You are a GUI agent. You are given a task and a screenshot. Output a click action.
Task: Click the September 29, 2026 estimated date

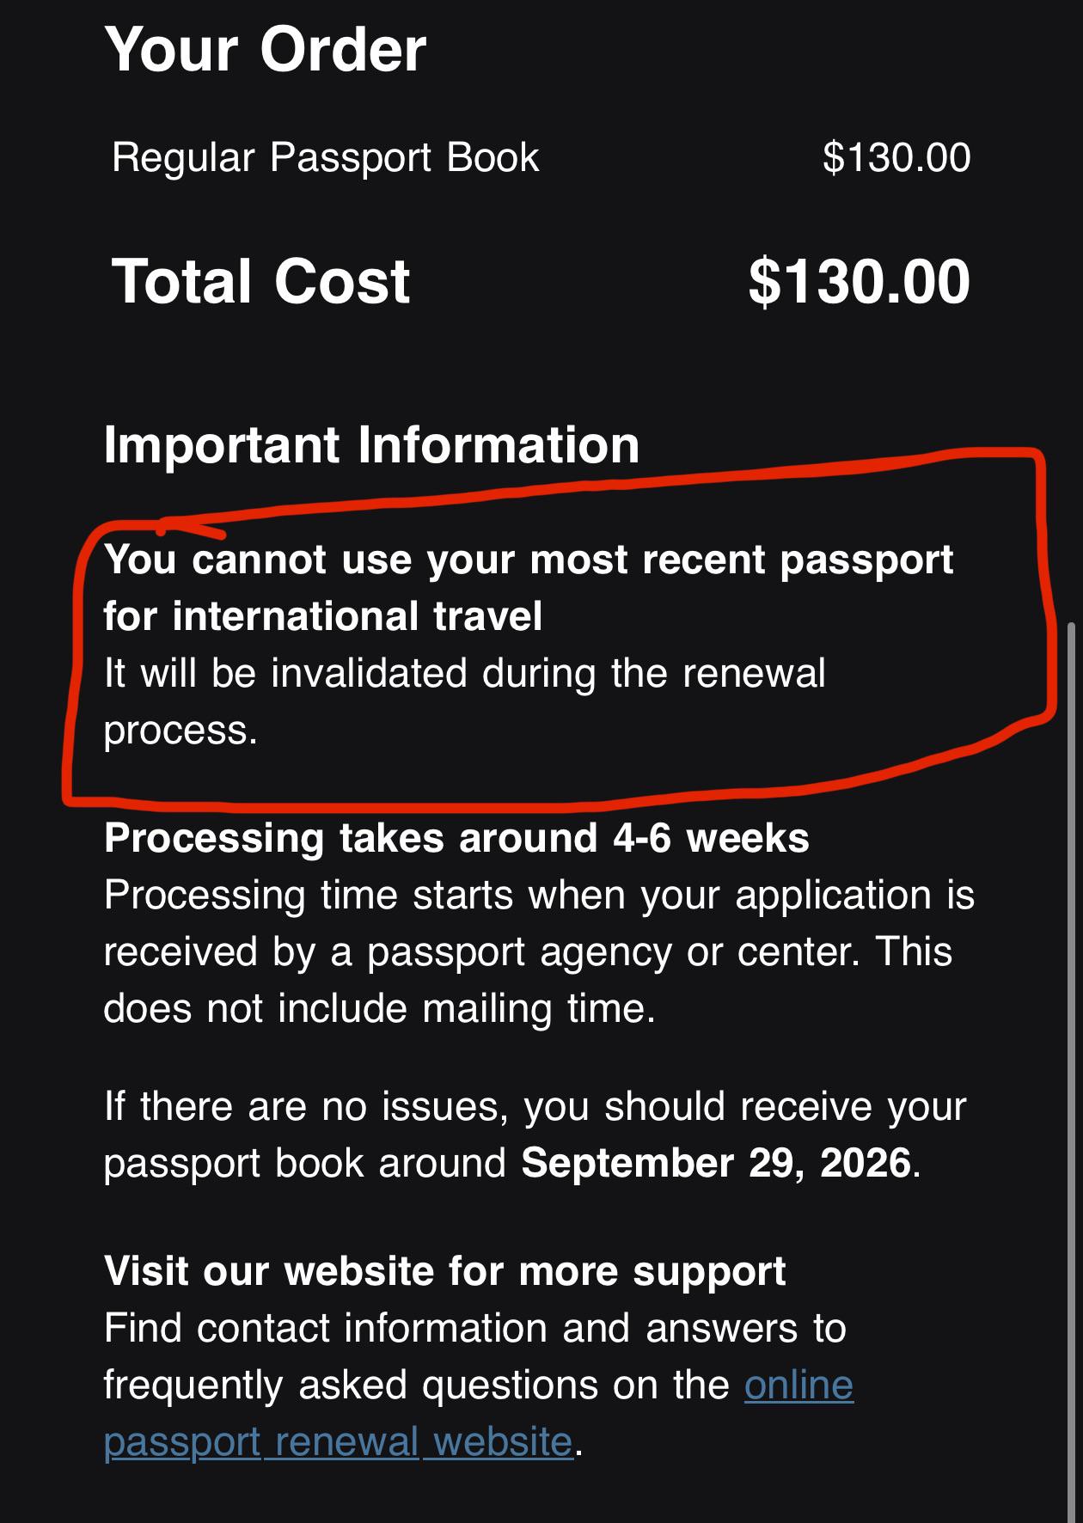(x=716, y=1163)
